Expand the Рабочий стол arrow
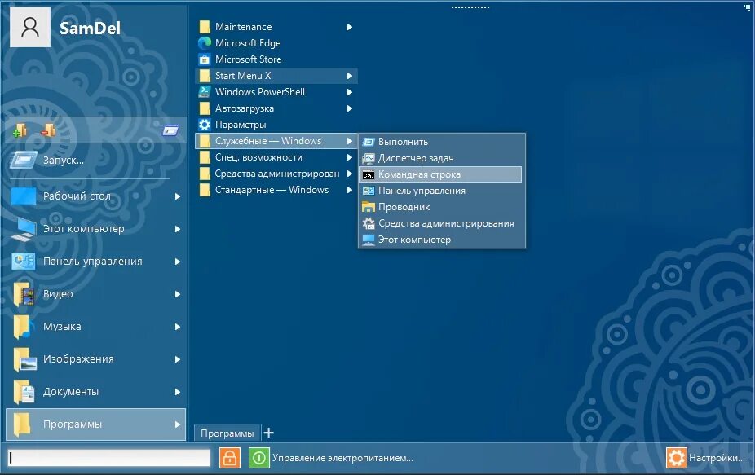The image size is (755, 475). tap(178, 196)
